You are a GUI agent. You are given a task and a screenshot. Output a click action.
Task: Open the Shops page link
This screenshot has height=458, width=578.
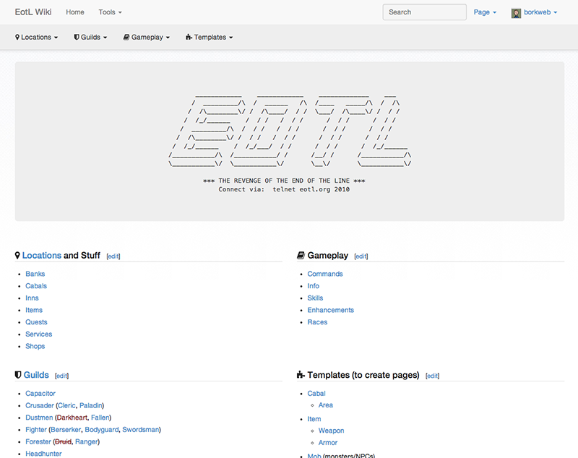point(35,346)
